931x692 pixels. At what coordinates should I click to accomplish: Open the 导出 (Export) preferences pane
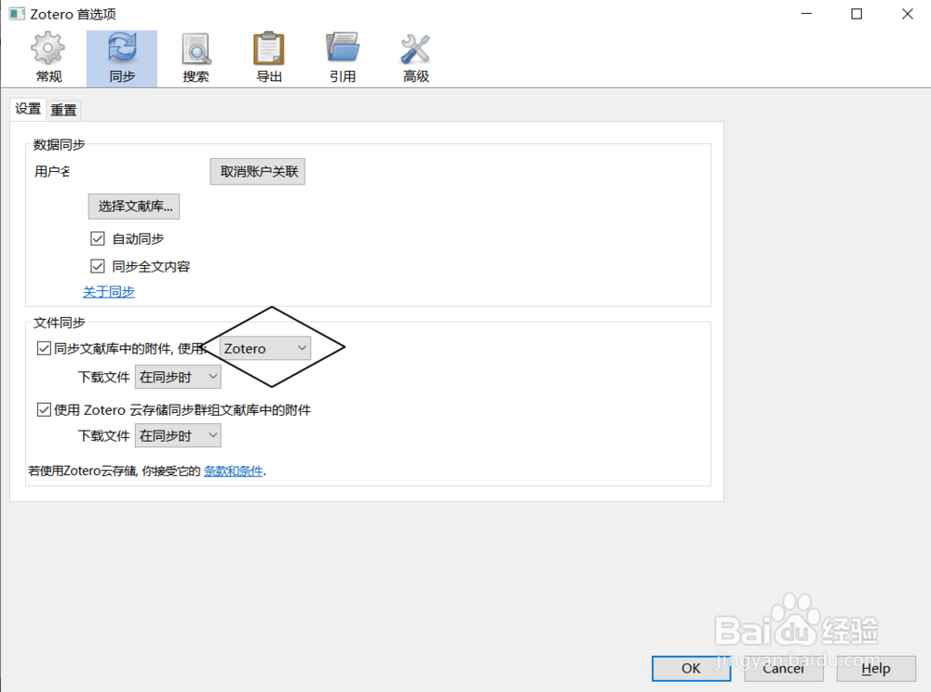click(x=269, y=58)
